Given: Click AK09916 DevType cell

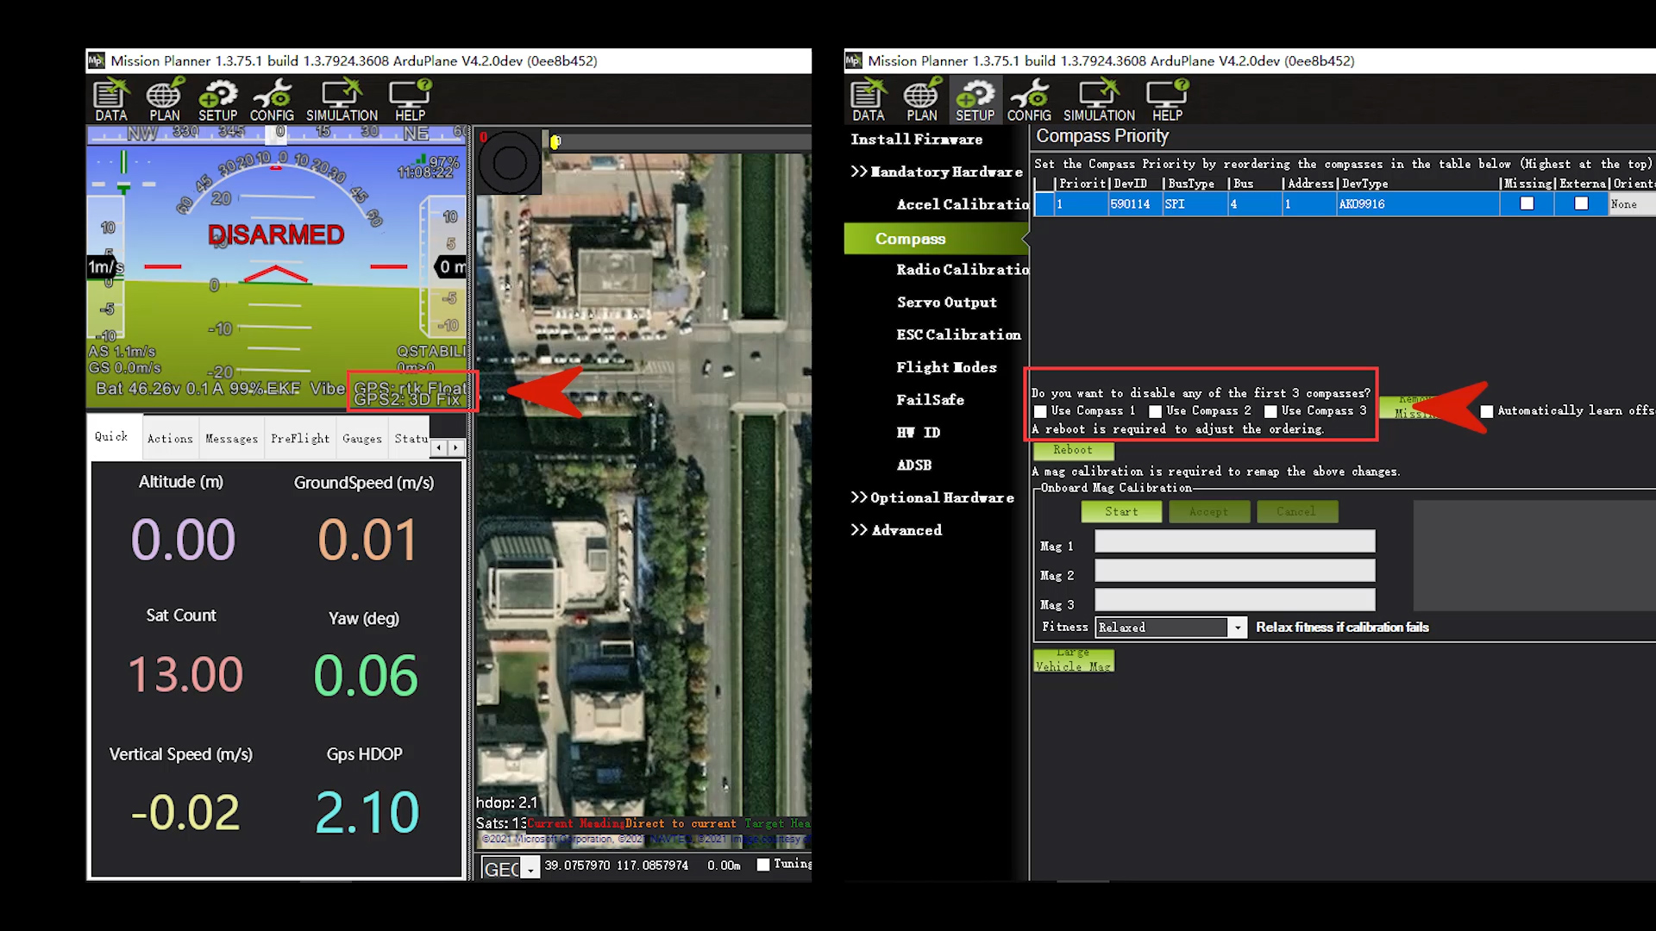Looking at the screenshot, I should [x=1417, y=204].
